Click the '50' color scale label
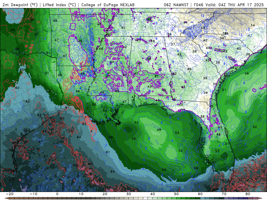The width and height of the screenshot is (267, 200). coord(177,194)
